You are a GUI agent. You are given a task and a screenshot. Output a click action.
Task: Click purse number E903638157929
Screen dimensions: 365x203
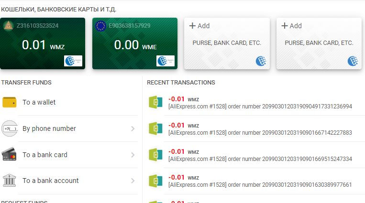[x=130, y=26]
